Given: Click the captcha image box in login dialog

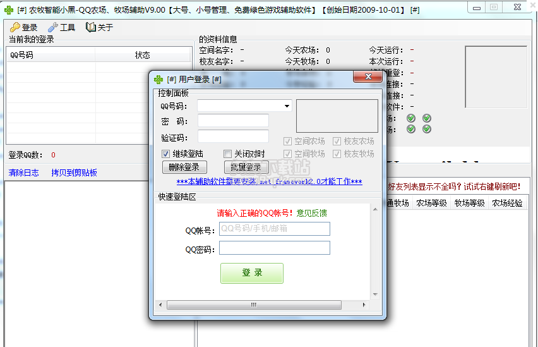Looking at the screenshot, I should click(337, 116).
